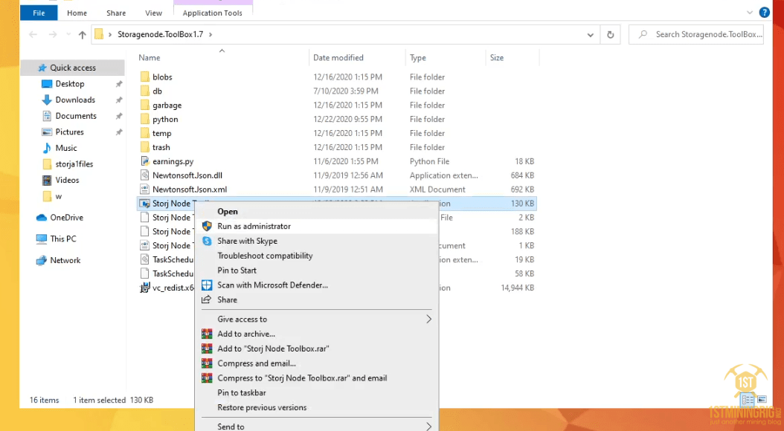The image size is (784, 431).
Task: Choose Share with Skype
Action: point(317,241)
